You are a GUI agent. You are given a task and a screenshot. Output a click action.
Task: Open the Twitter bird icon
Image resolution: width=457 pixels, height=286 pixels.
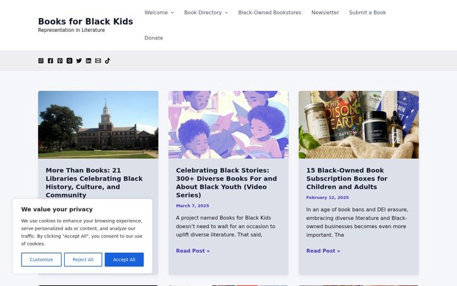click(79, 61)
